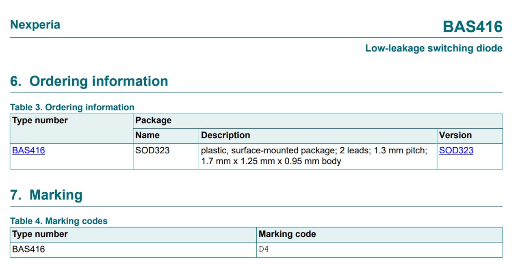The width and height of the screenshot is (520, 269).
Task: Select the Nexperia header text
Action: pos(35,25)
